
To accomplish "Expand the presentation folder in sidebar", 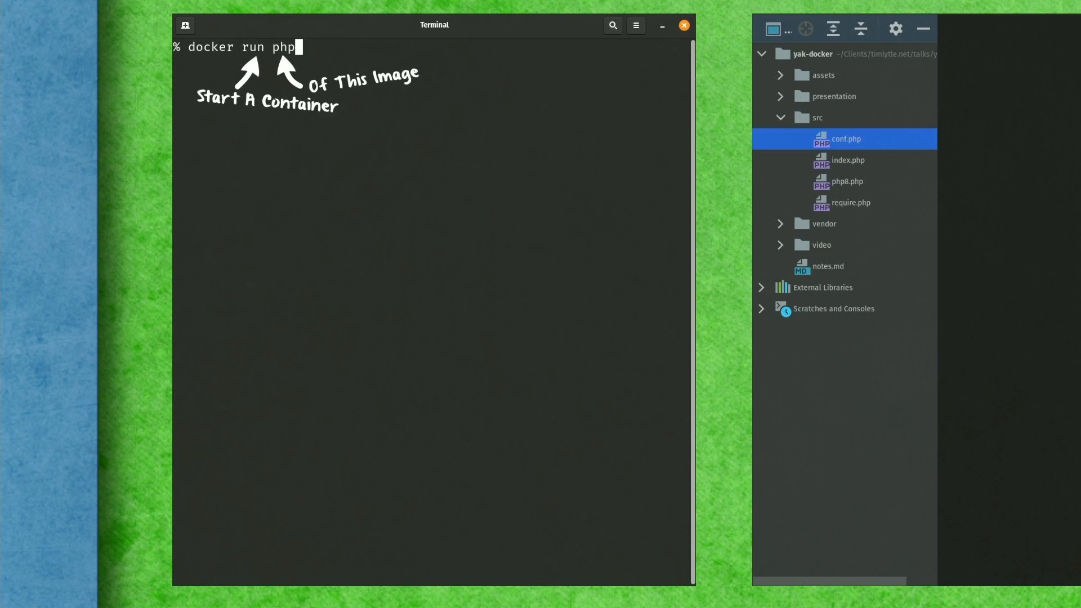I will (x=781, y=96).
